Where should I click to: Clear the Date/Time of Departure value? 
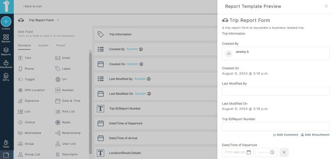click(284, 152)
